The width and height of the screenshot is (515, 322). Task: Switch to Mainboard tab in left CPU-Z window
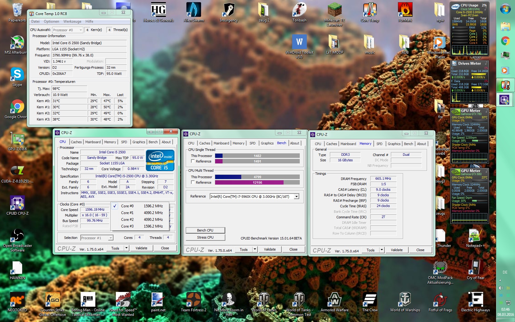pos(93,142)
